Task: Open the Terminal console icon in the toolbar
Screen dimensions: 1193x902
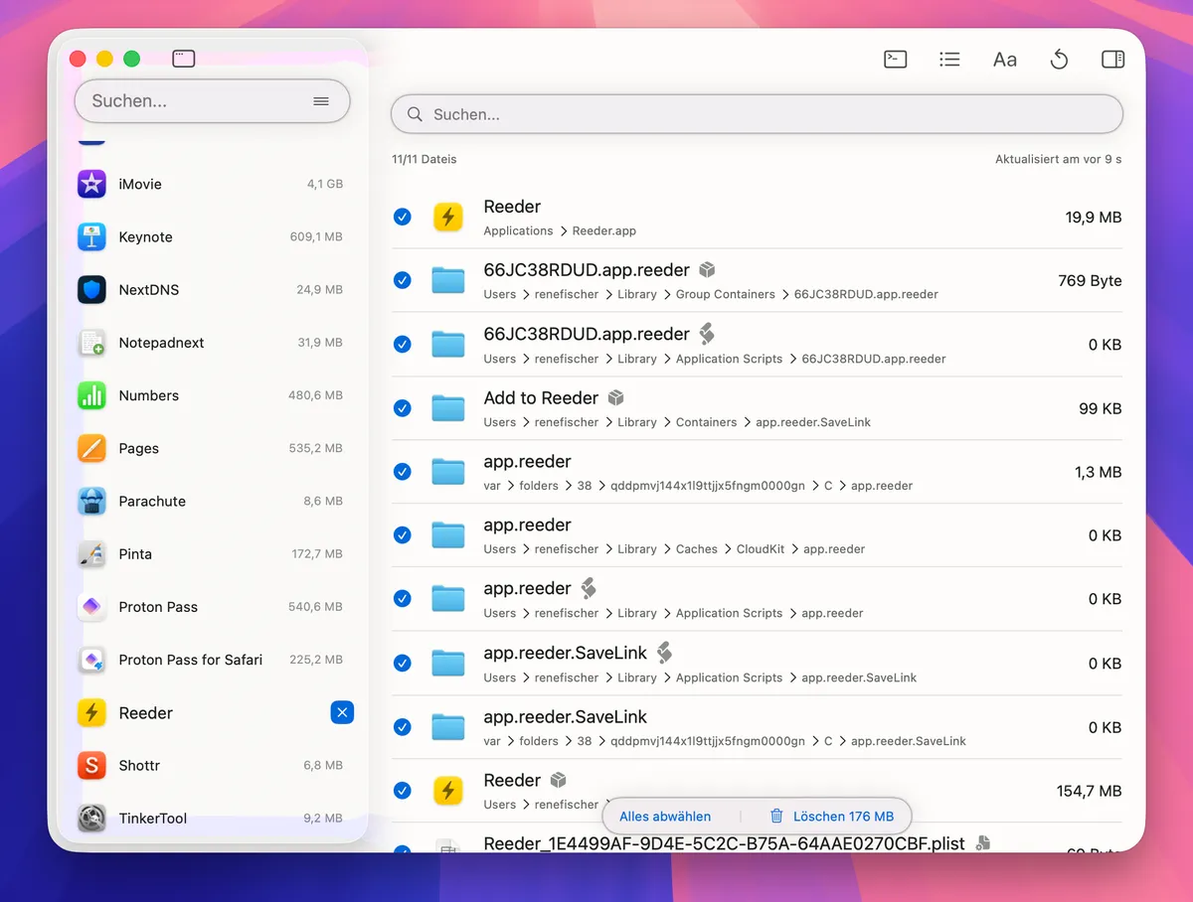Action: point(895,59)
